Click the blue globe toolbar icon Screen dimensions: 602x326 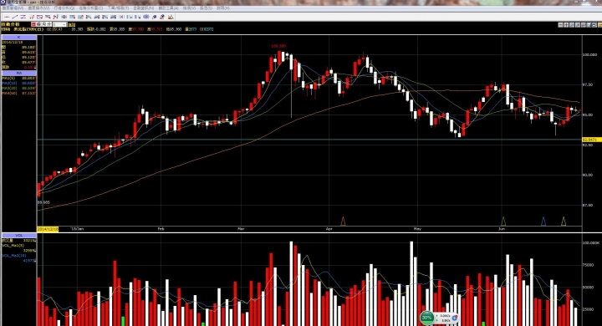tap(145, 17)
